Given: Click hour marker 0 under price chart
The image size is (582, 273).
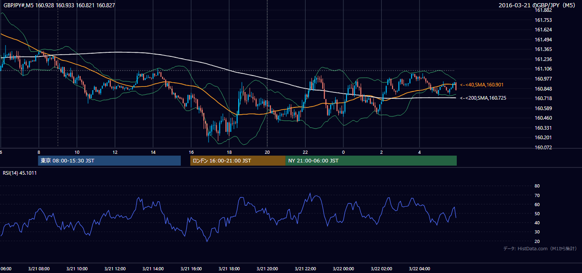Looking at the screenshot, I should pos(343,152).
